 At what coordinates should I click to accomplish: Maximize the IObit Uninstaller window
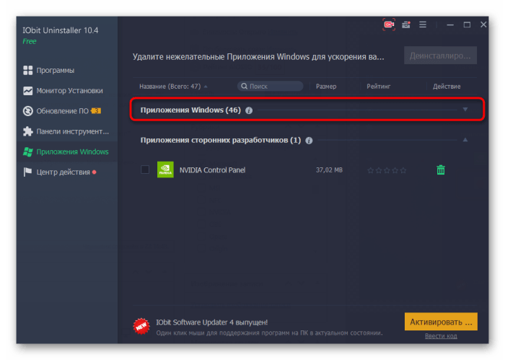coord(467,25)
